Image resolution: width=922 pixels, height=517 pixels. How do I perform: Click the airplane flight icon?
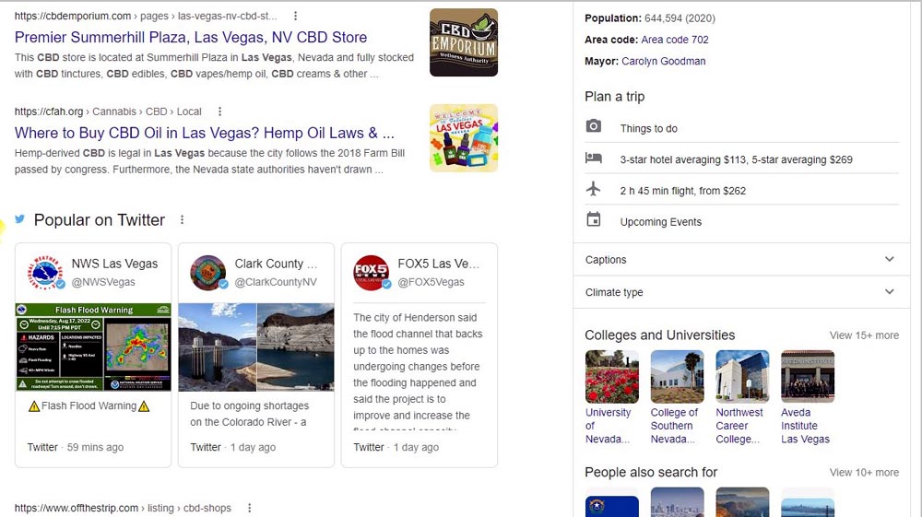click(594, 189)
